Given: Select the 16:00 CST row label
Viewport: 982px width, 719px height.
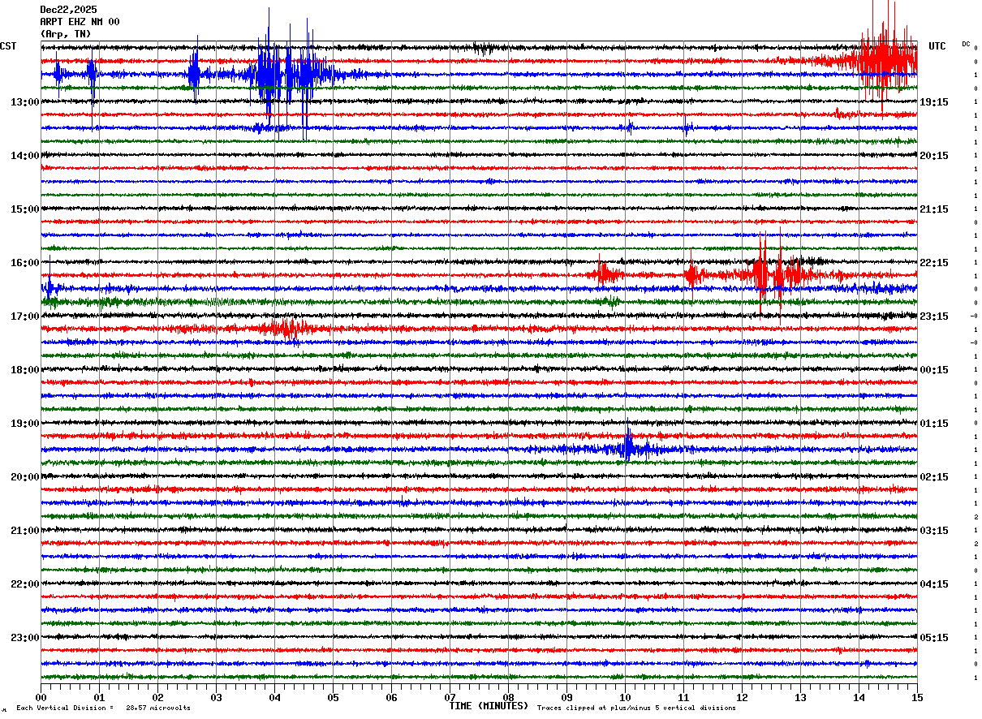Looking at the screenshot, I should click(x=25, y=263).
